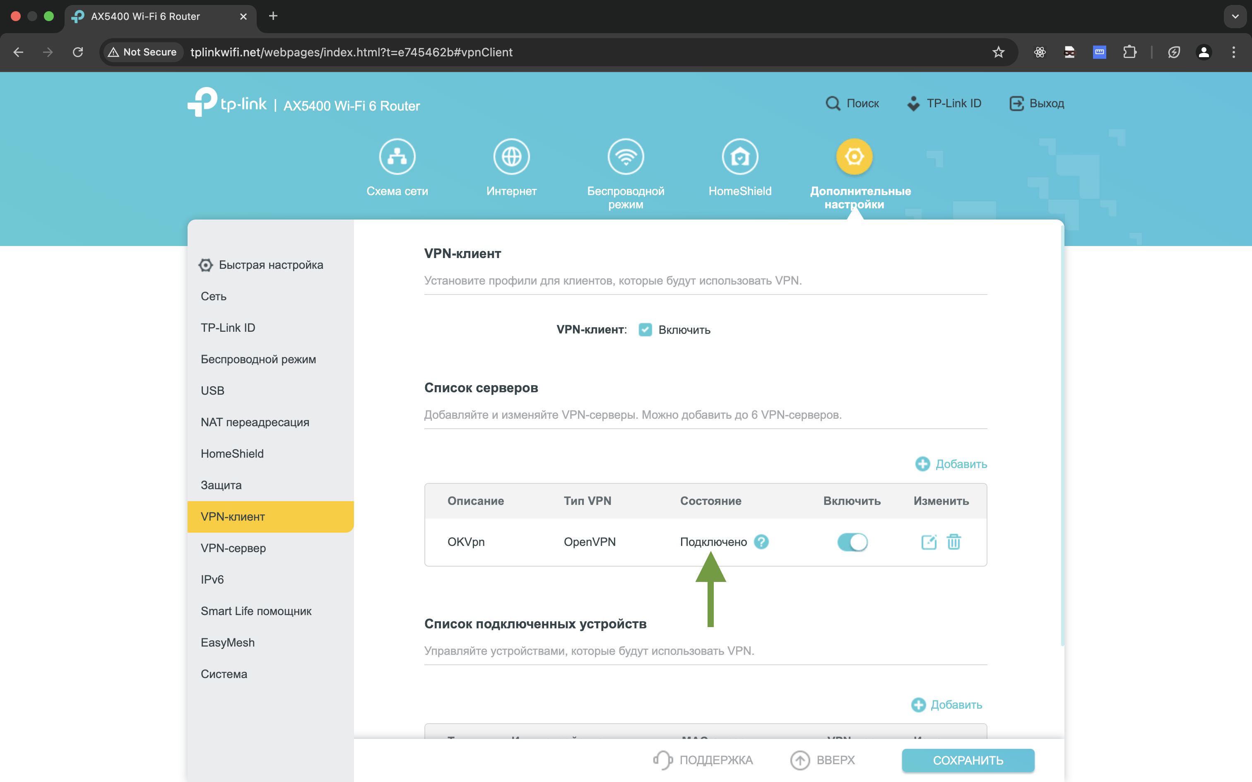Bookmark this page with star icon
This screenshot has width=1252, height=782.
[x=998, y=52]
